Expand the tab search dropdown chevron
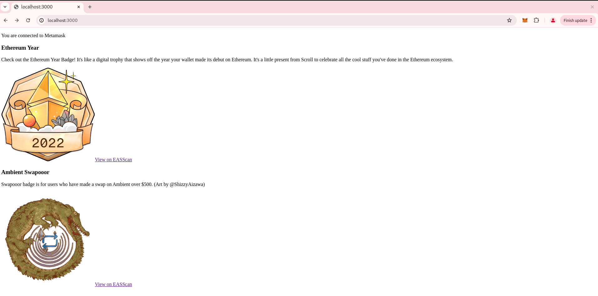 5,7
